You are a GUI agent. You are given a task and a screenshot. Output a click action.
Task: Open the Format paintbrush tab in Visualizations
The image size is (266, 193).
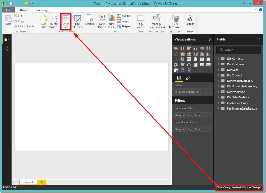point(188,78)
